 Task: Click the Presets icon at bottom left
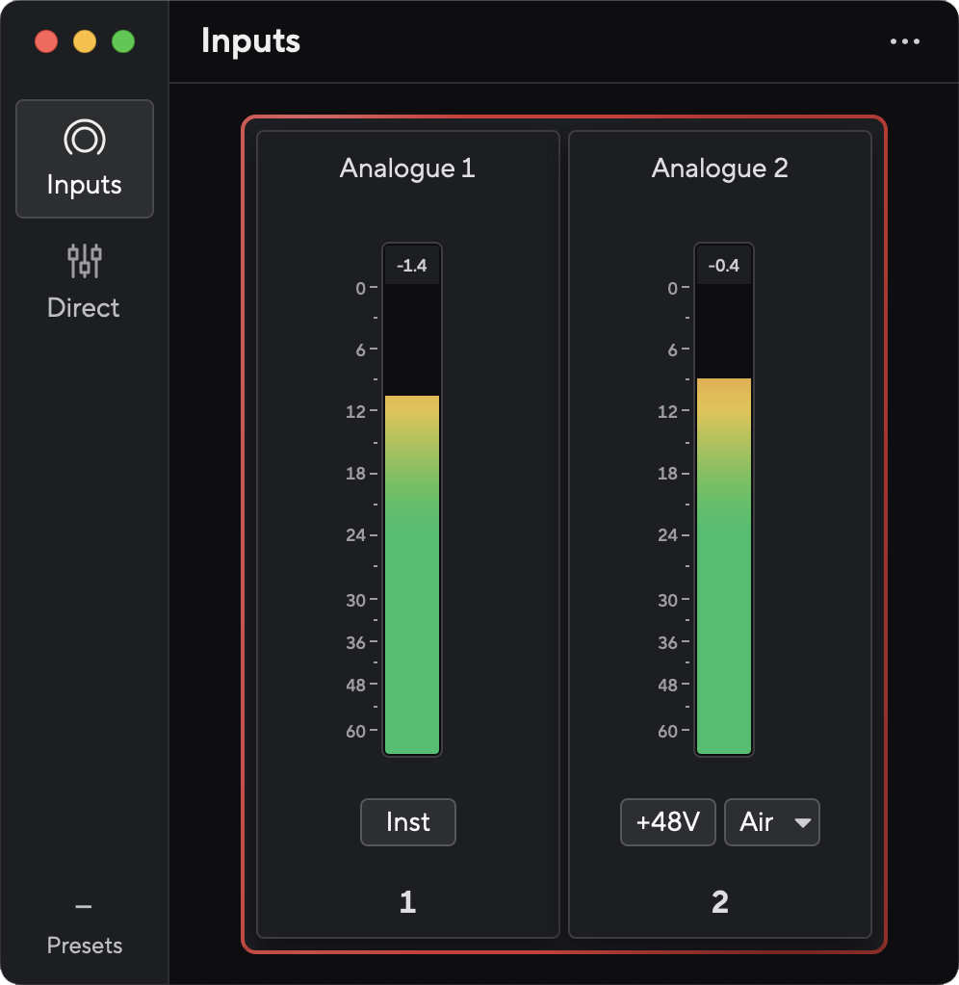coord(84,905)
